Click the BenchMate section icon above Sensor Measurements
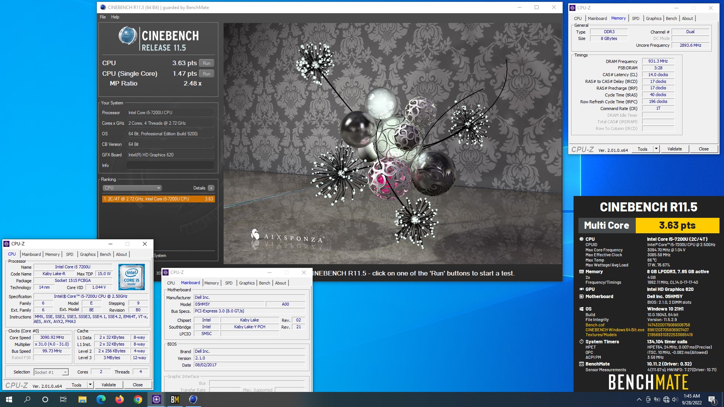724x407 pixels. (581, 364)
